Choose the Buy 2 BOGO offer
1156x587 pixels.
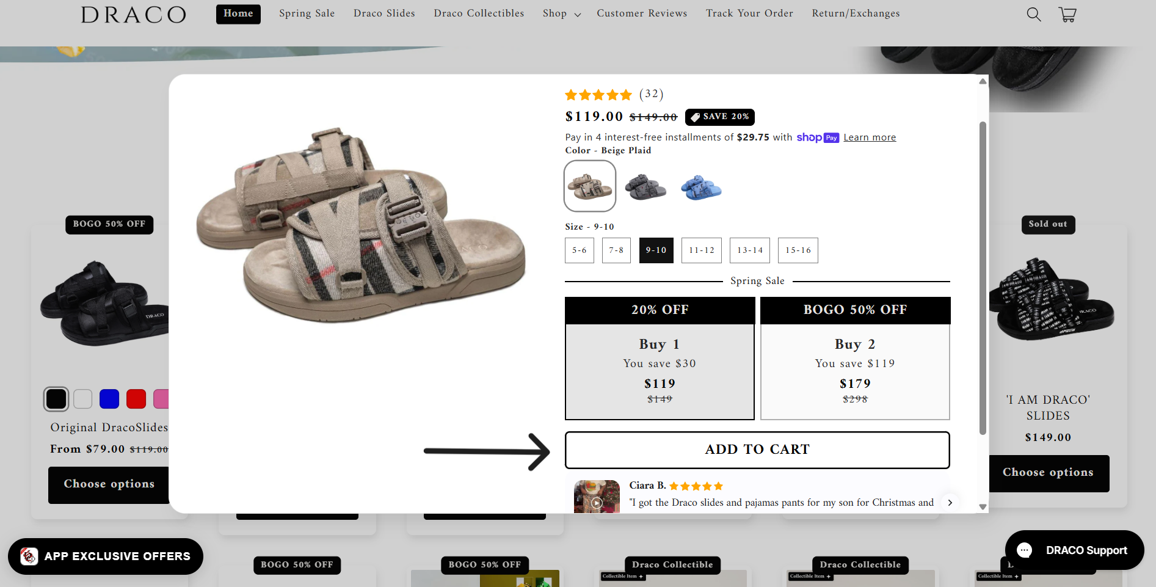[855, 359]
